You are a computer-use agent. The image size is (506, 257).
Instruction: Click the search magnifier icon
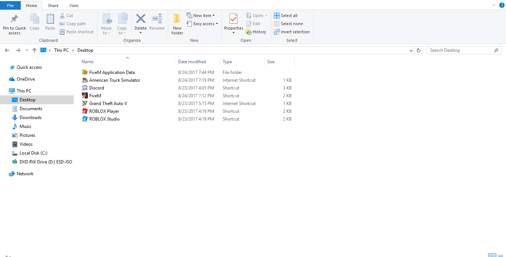(496, 50)
